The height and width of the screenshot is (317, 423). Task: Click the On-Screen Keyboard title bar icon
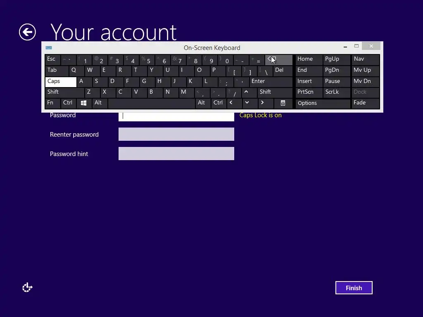49,48
